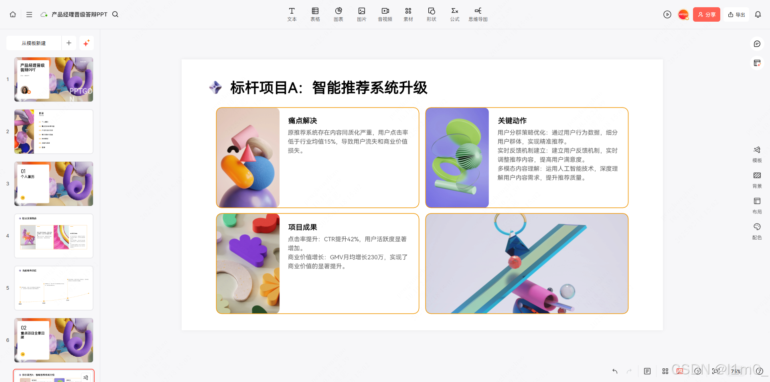This screenshot has width=770, height=382.
Task: Open the comments panel icon
Action: [x=757, y=44]
